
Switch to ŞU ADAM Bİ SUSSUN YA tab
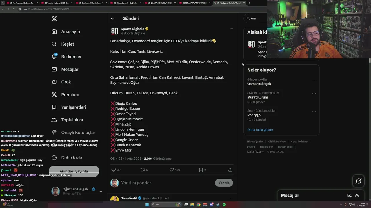(x=160, y=3)
